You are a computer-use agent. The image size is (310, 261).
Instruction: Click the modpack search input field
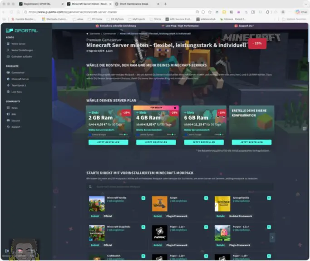pyautogui.click(x=180, y=187)
